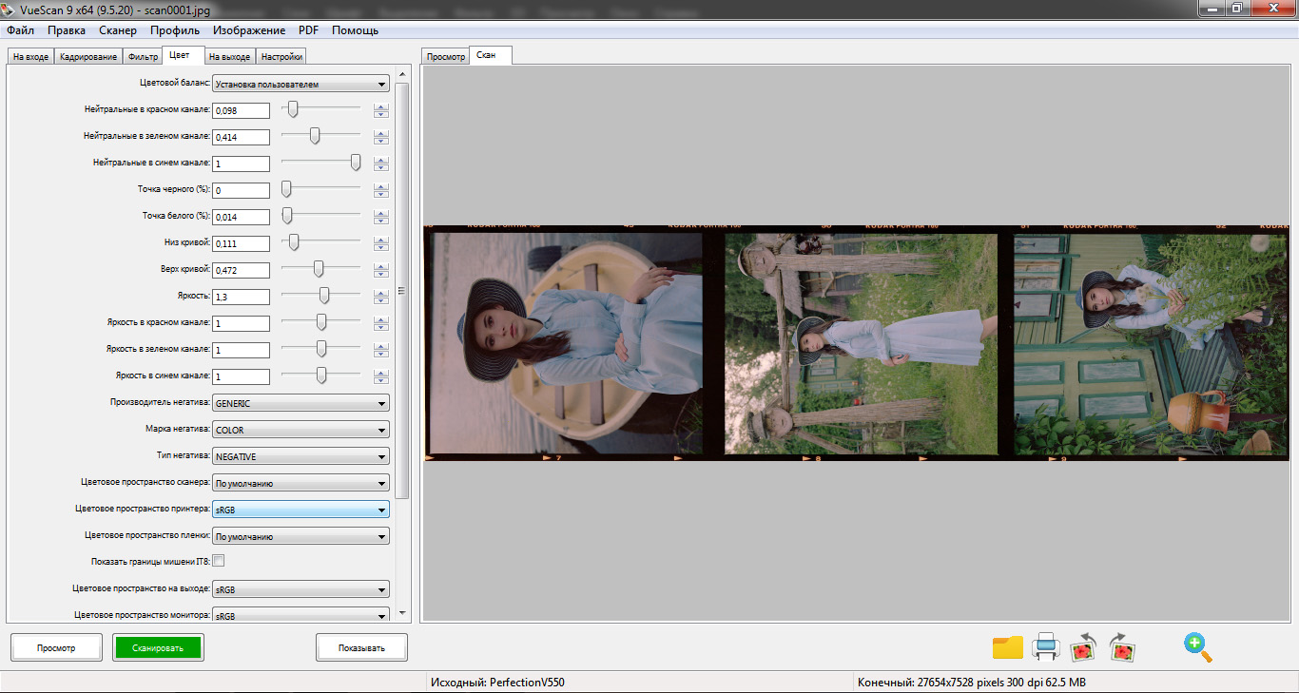Click the blue channel neutral slider handle

click(x=356, y=163)
